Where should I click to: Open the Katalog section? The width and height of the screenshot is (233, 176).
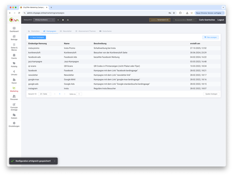[14, 64]
